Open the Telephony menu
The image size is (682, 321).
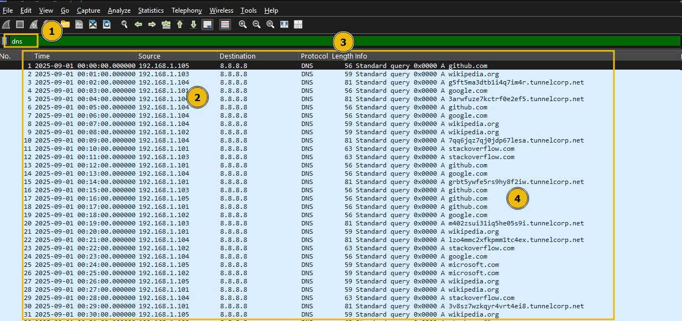[x=186, y=10]
